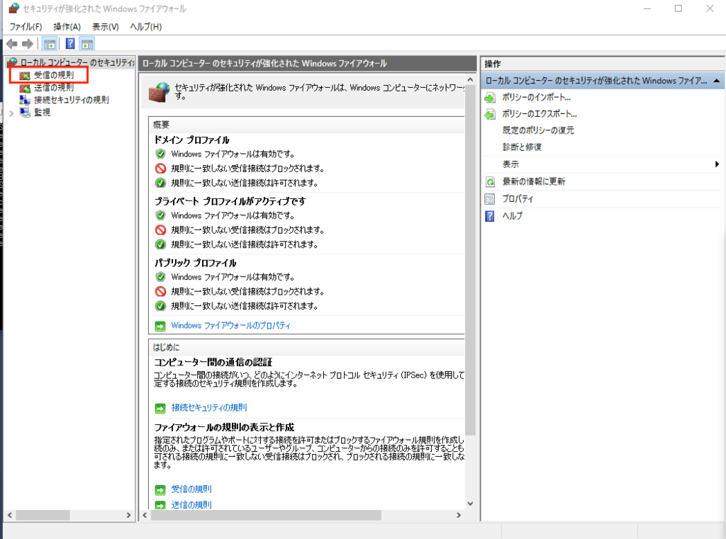Select 監視 in the left tree

tap(42, 113)
